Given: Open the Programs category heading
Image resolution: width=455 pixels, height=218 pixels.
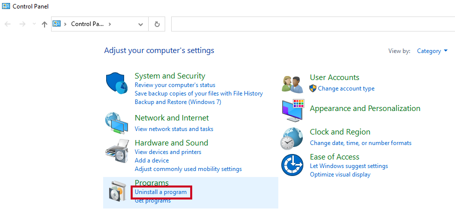Looking at the screenshot, I should (x=152, y=183).
